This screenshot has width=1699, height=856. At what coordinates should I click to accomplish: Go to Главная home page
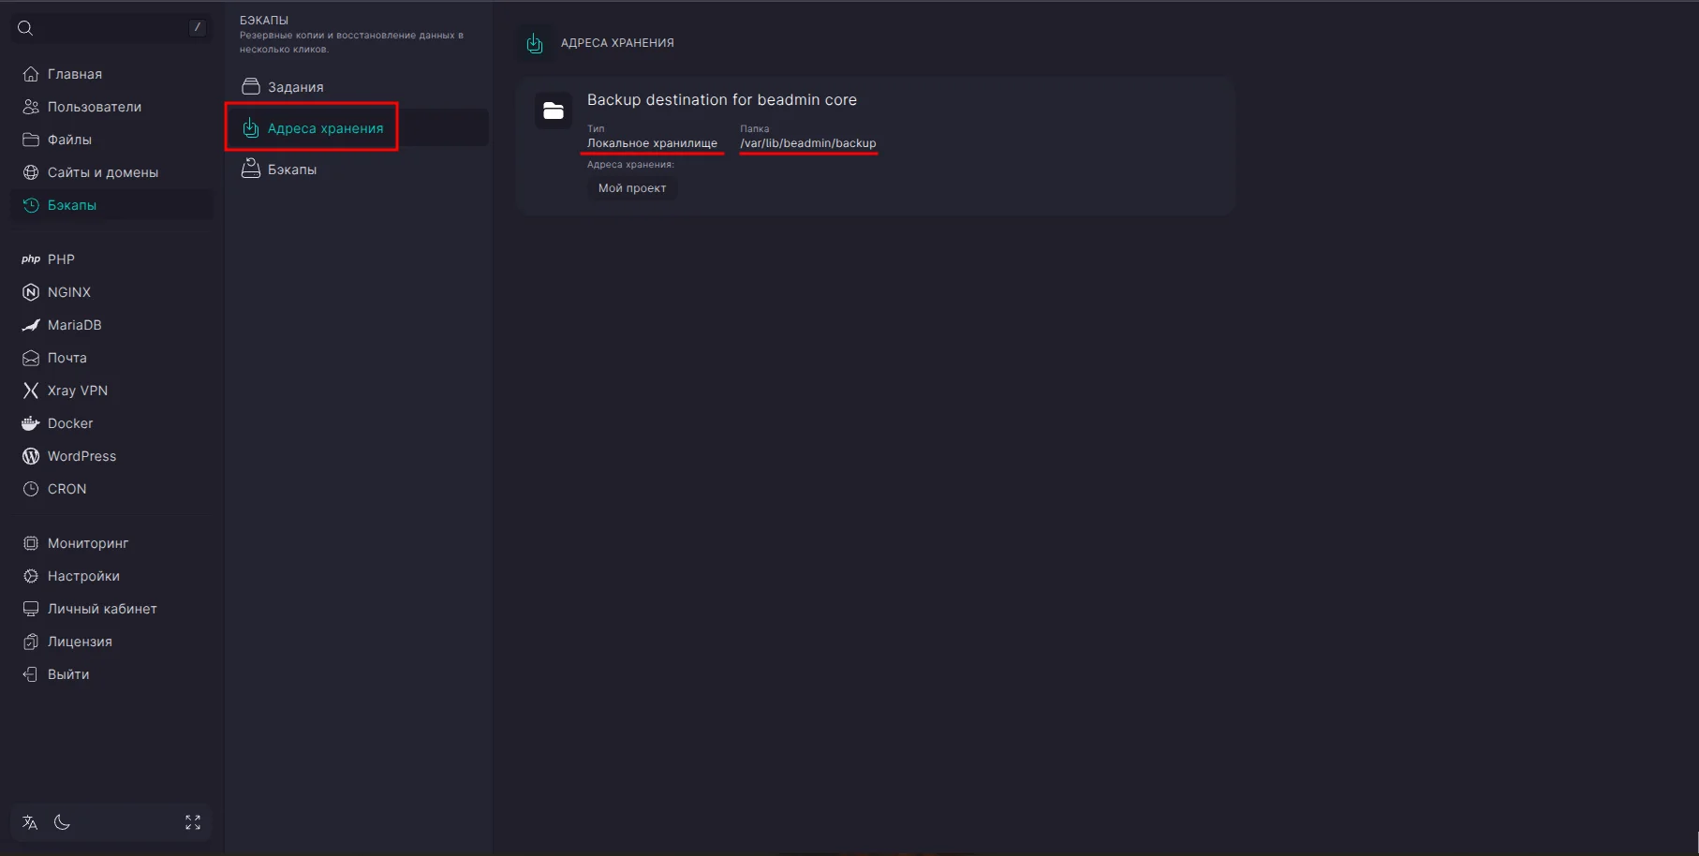point(74,74)
